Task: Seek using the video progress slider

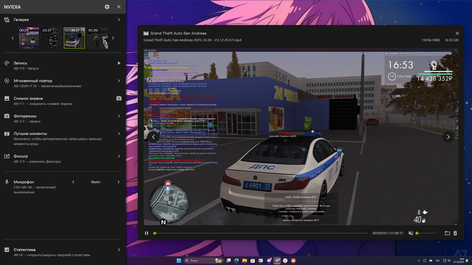Action: pos(155,233)
